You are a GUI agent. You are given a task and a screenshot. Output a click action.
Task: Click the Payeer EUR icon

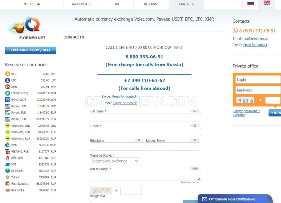(x=8, y=113)
